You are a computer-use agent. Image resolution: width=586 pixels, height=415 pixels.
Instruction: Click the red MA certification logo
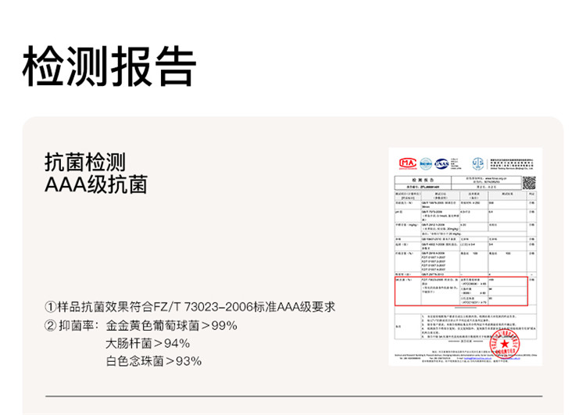pyautogui.click(x=408, y=163)
